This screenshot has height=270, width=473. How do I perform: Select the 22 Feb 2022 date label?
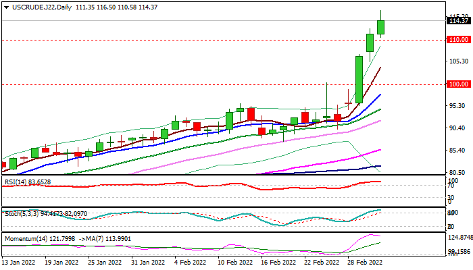coord(322,263)
